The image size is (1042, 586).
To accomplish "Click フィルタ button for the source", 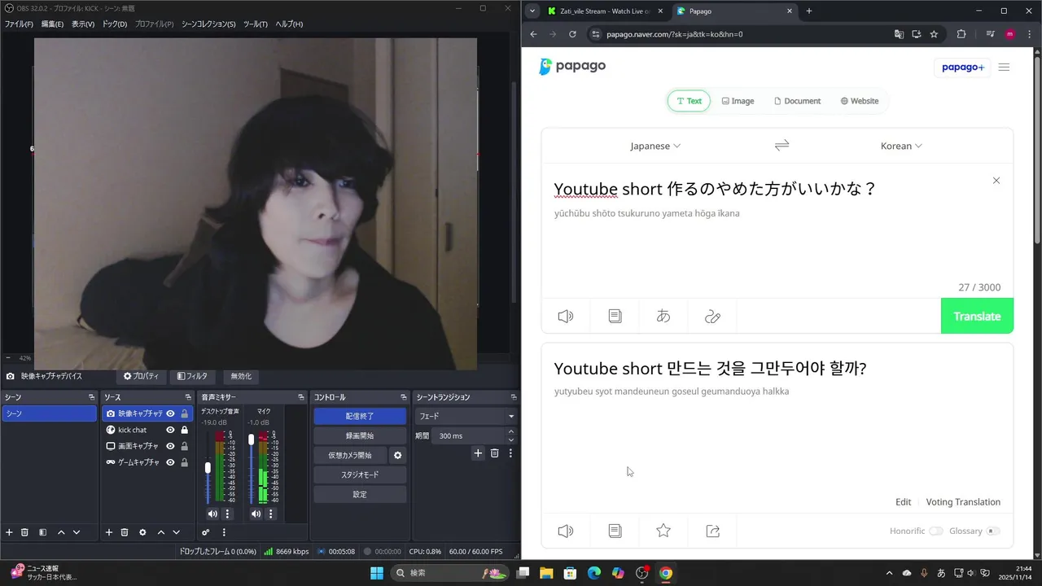I will click(x=192, y=376).
